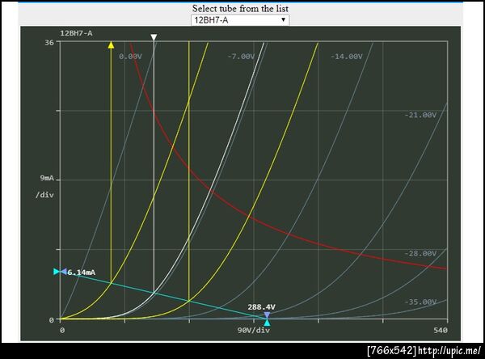This screenshot has width=485, height=359.
Task: Click the 288.4V voltage label
Action: pyautogui.click(x=261, y=307)
